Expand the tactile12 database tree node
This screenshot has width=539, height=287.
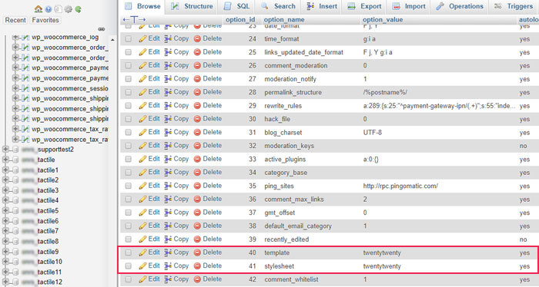[x=5, y=282]
